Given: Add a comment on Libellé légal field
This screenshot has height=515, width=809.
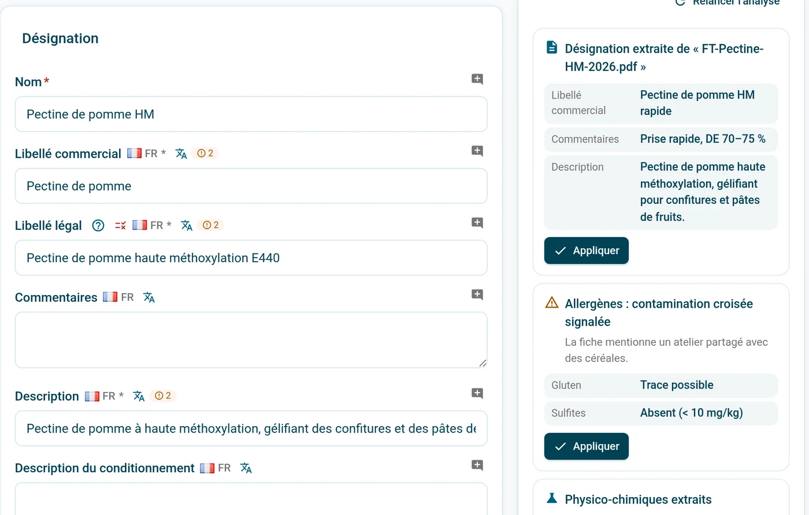Looking at the screenshot, I should [477, 223].
